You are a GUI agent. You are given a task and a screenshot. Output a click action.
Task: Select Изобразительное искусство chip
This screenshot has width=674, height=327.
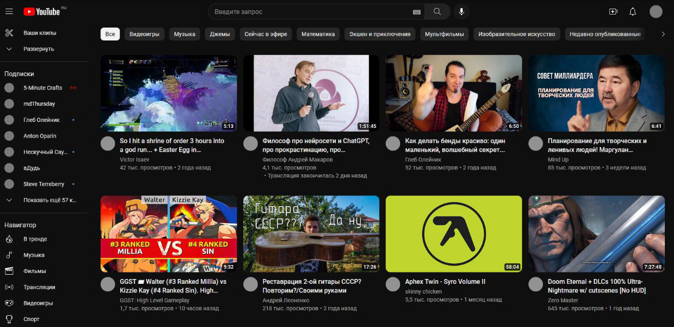tap(517, 34)
